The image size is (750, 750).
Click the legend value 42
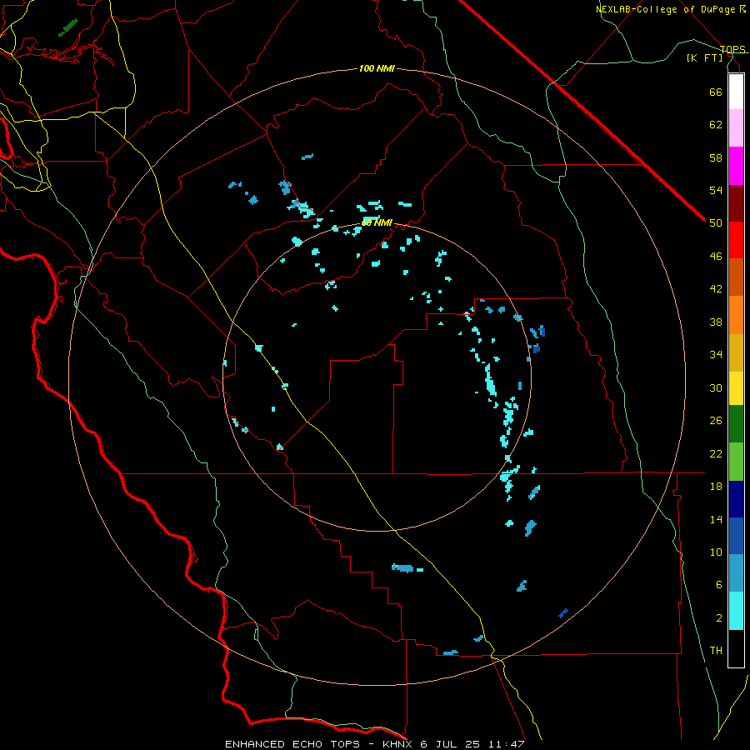[x=716, y=289]
